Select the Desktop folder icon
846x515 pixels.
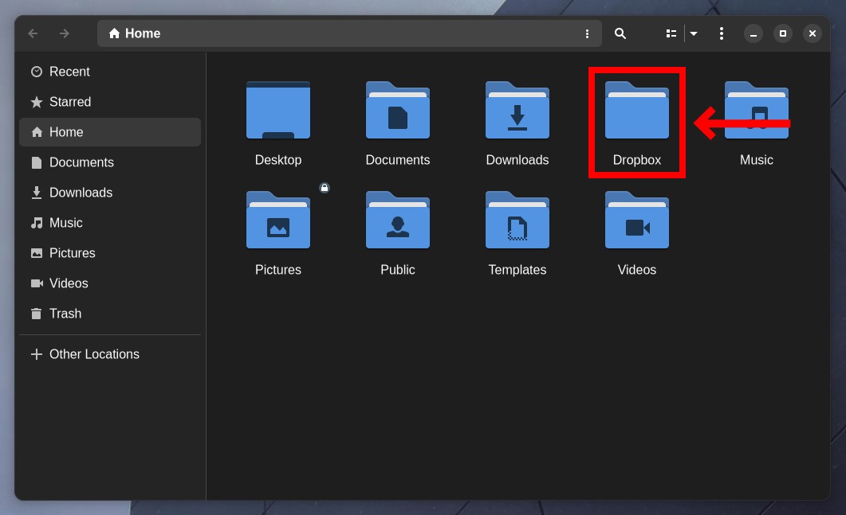coord(277,110)
